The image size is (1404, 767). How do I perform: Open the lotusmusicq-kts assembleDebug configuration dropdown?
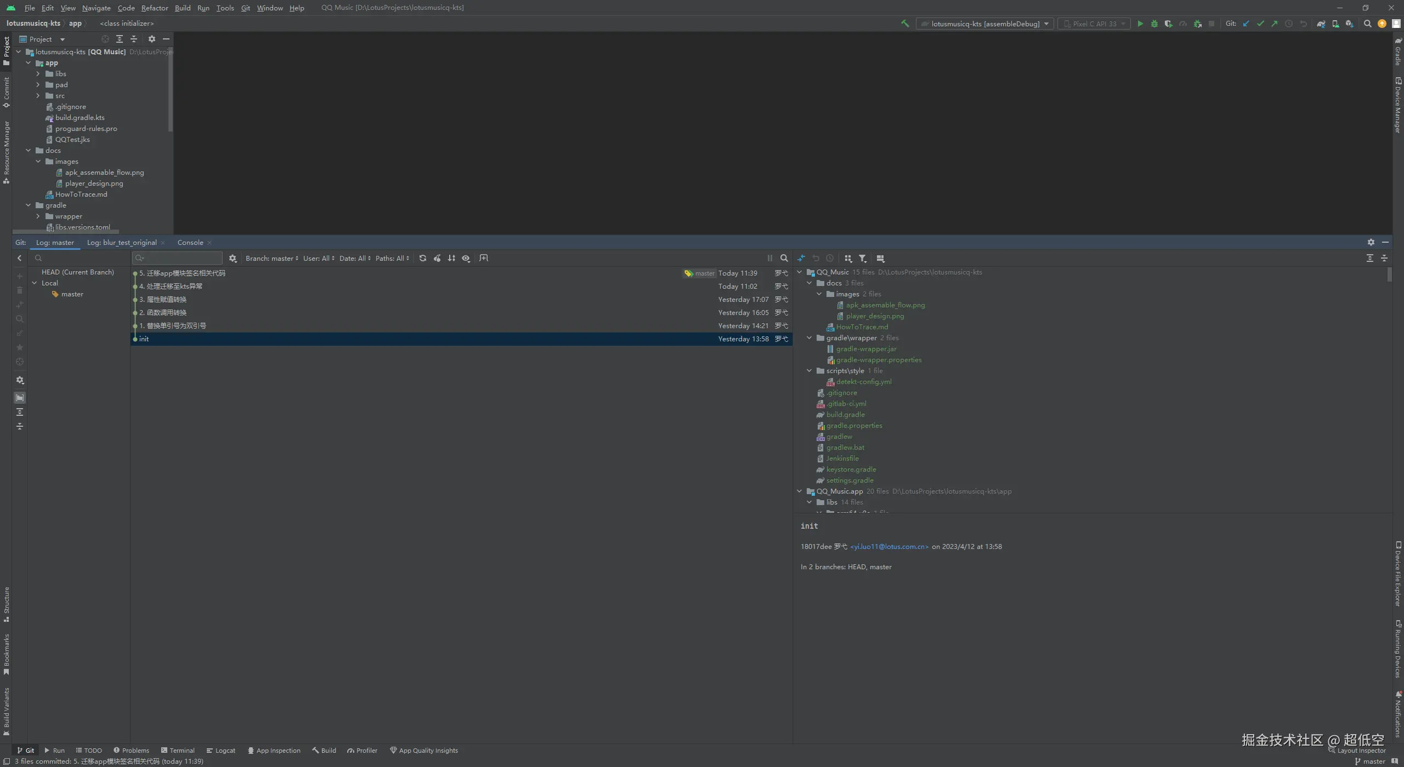click(x=984, y=24)
